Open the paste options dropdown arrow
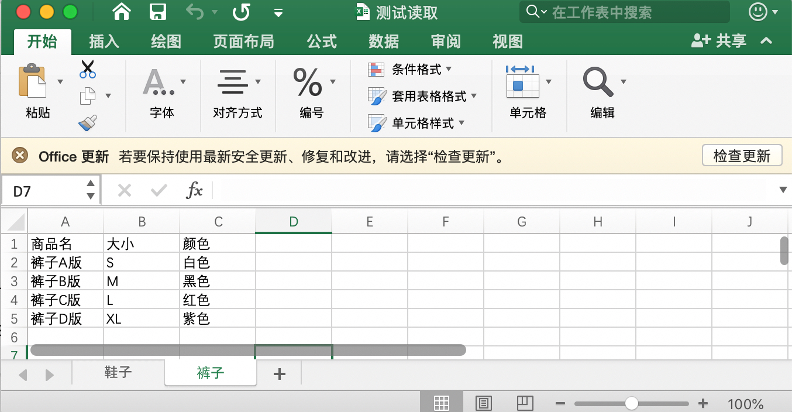The height and width of the screenshot is (412, 792). [x=60, y=81]
